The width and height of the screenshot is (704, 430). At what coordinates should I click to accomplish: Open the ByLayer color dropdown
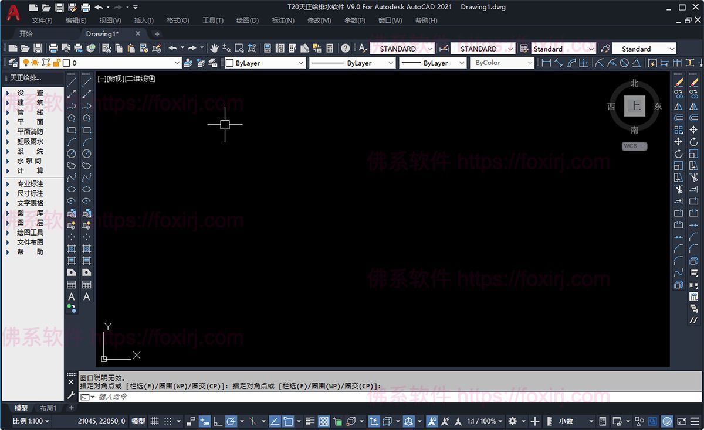point(302,63)
